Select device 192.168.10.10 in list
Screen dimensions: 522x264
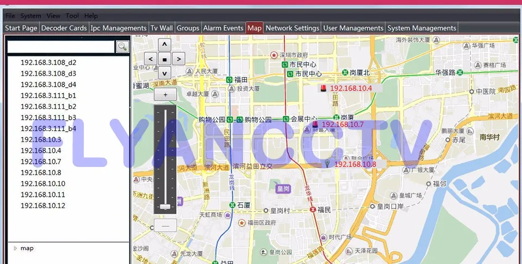click(42, 183)
